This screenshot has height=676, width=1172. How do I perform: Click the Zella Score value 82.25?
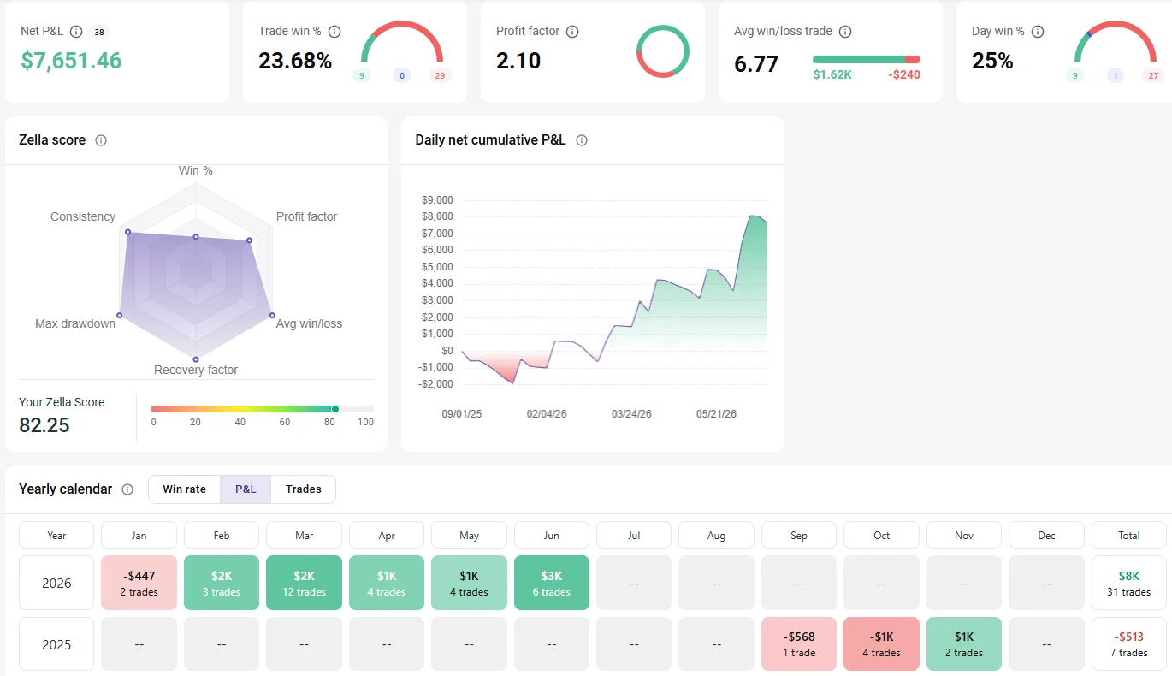click(44, 425)
